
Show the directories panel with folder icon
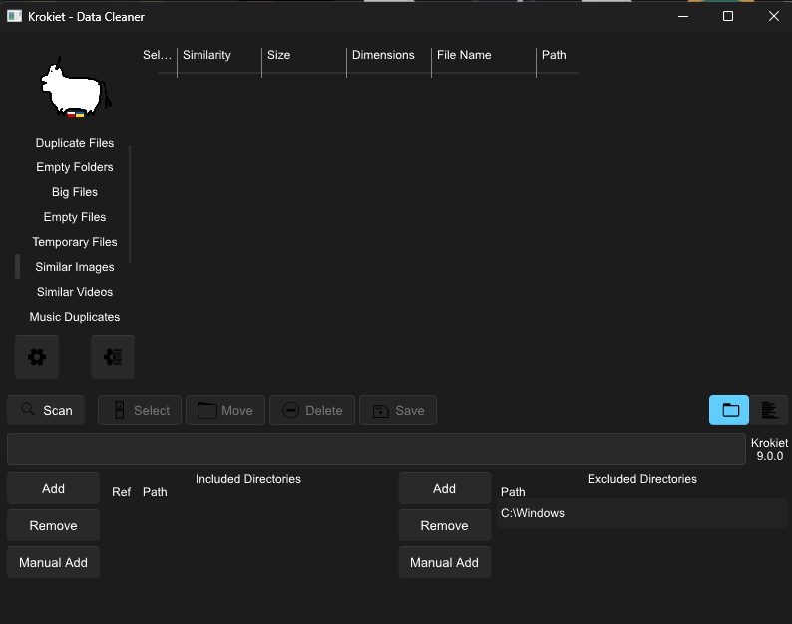click(x=729, y=410)
